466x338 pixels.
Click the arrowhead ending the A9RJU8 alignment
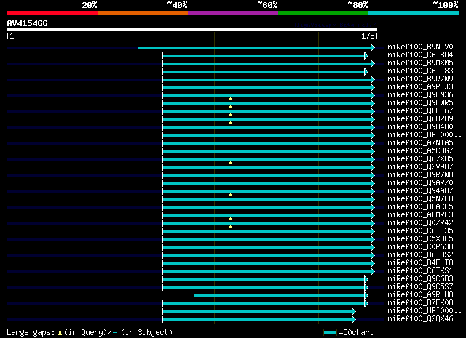[366, 296]
